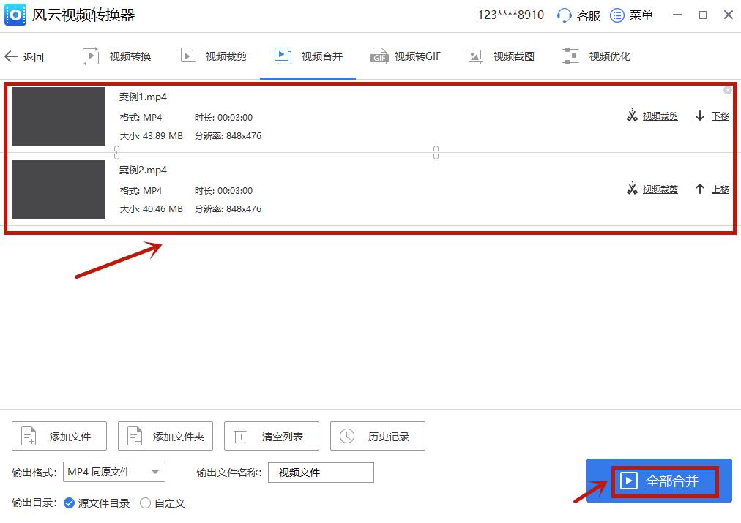Select the 源文件目录 output directory option
Viewport: 741px width, 523px height.
(x=68, y=503)
